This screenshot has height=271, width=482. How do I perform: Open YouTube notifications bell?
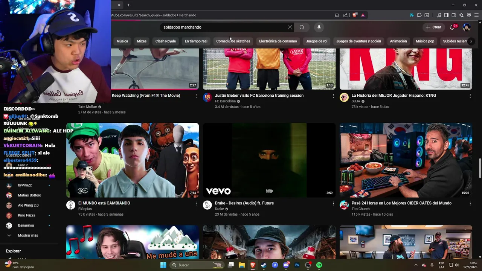pos(452,27)
